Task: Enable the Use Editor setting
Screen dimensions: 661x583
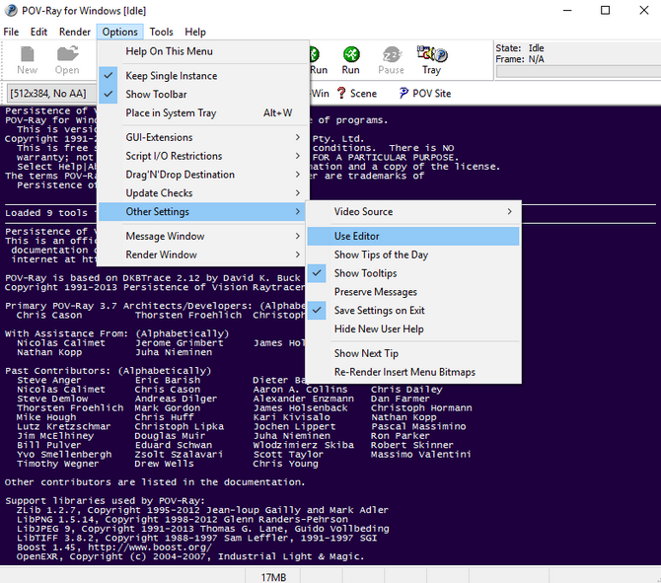Action: [x=413, y=236]
